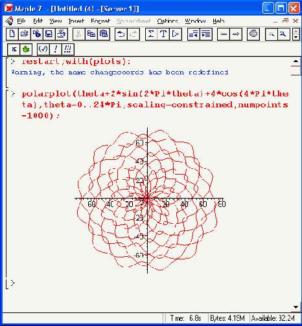The image size is (302, 326).
Task: Insert Maple input with the Sigma icon
Action: pyautogui.click(x=151, y=34)
